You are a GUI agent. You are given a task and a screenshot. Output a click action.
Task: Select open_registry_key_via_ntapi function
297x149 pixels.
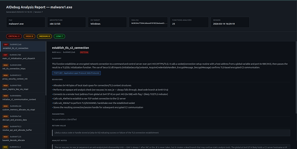[23, 87]
